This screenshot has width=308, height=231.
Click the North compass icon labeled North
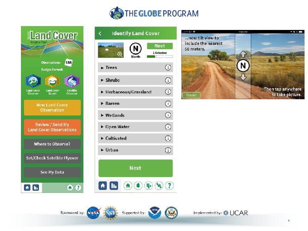click(x=136, y=48)
